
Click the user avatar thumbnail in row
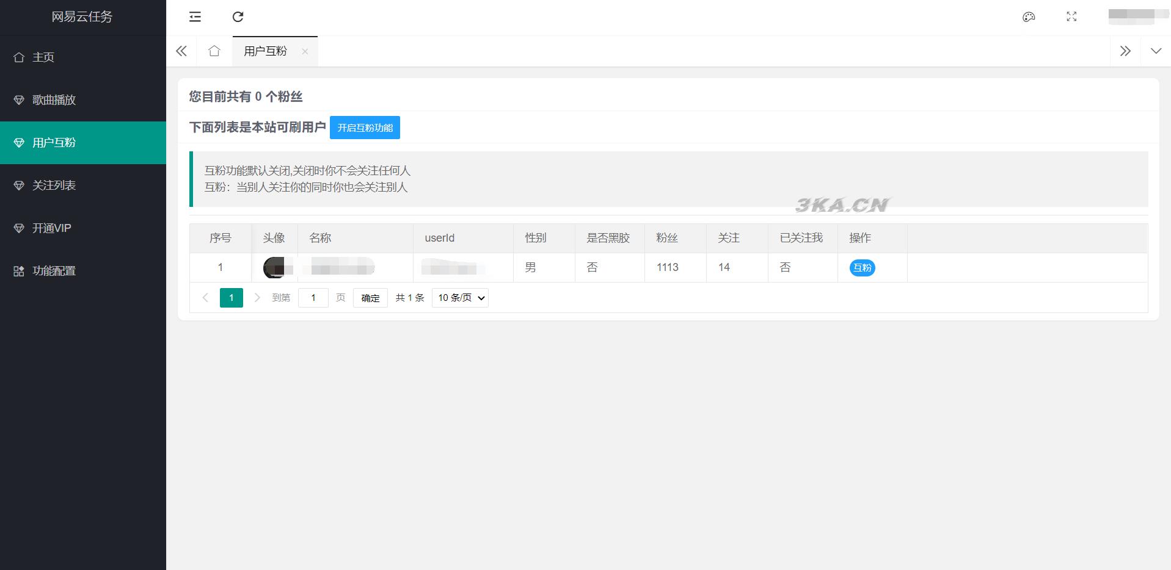point(274,268)
